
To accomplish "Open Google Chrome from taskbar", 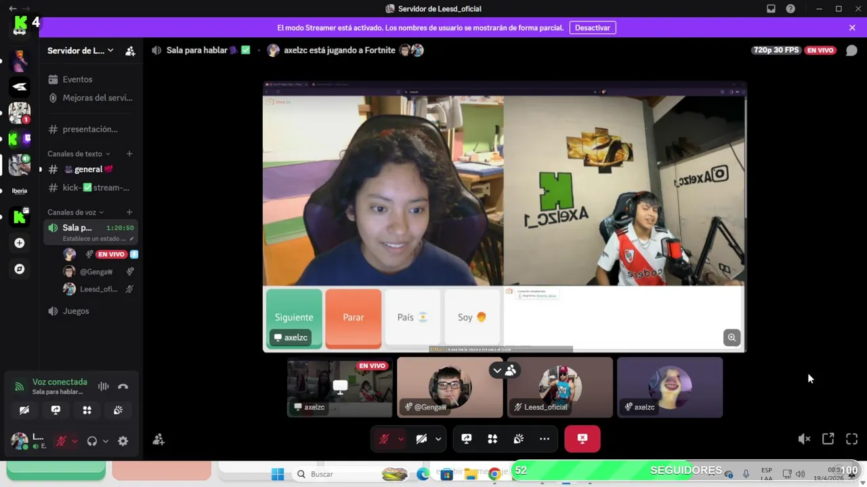I will (494, 474).
